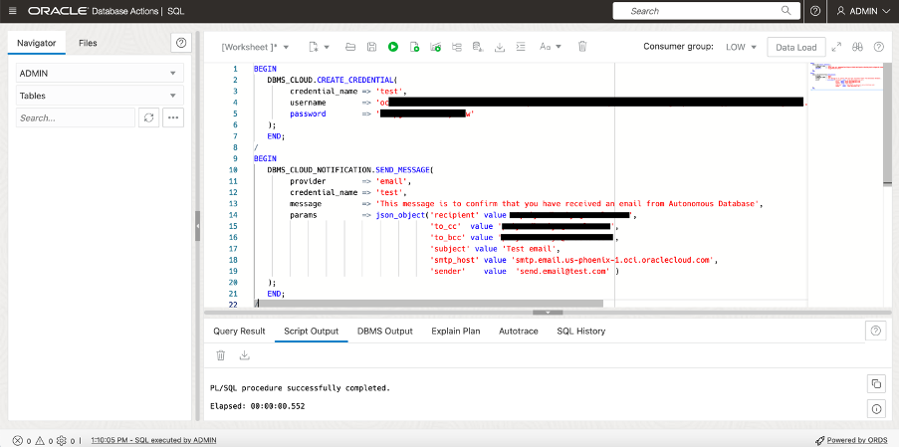Collapse the Navigator panel handle
Viewport: 900px width, 448px height.
click(197, 226)
